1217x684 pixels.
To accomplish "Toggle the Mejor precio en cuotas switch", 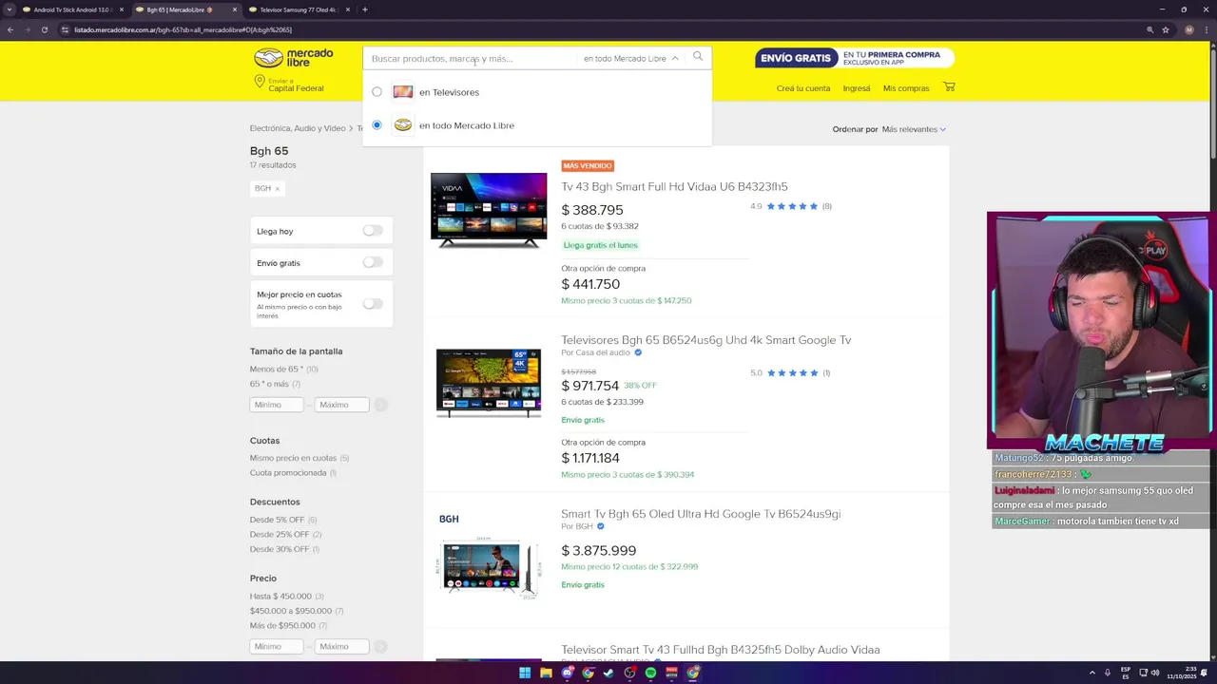I will pyautogui.click(x=373, y=304).
